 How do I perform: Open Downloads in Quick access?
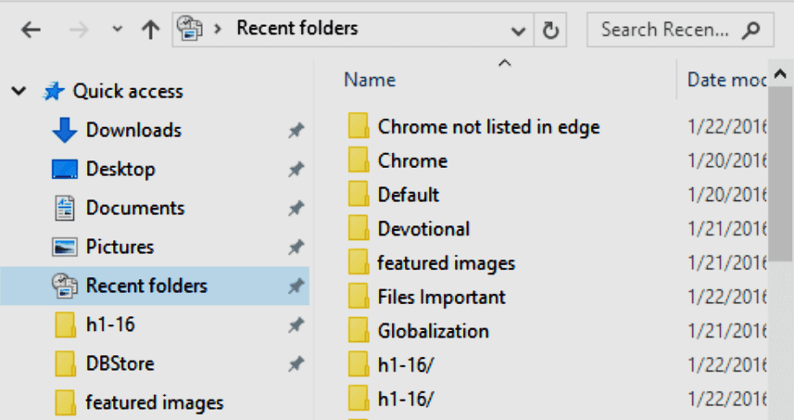132,131
